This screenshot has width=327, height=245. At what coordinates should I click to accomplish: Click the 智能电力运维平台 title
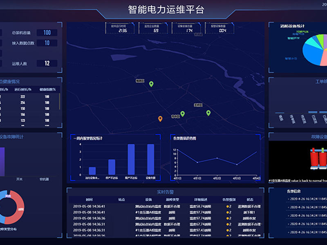click(x=166, y=9)
